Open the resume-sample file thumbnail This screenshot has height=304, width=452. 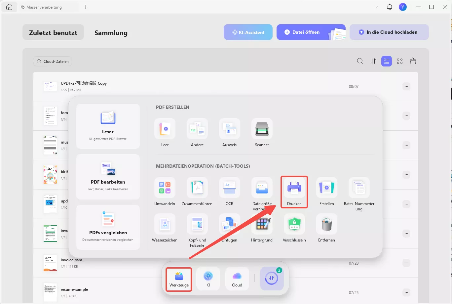coord(50,292)
